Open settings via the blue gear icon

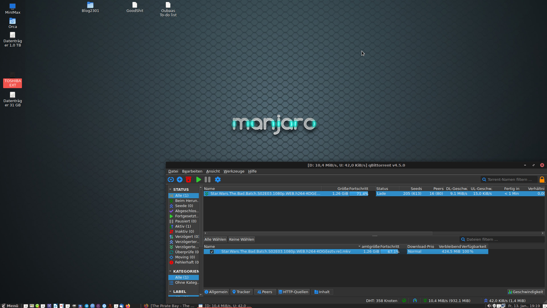click(x=218, y=179)
